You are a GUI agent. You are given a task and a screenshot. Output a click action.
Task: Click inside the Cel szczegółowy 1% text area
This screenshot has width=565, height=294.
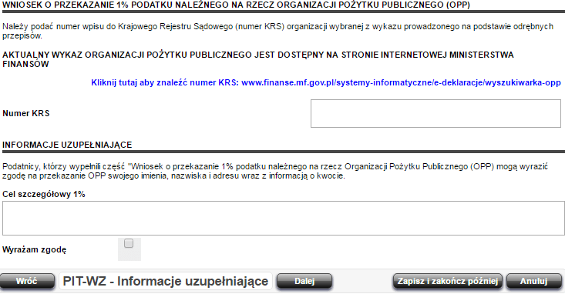point(283,218)
